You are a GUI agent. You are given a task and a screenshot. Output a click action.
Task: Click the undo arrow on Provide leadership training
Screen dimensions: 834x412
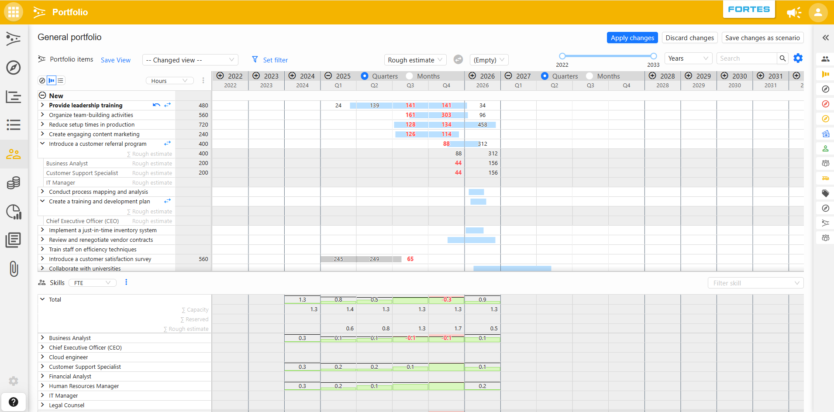[156, 105]
